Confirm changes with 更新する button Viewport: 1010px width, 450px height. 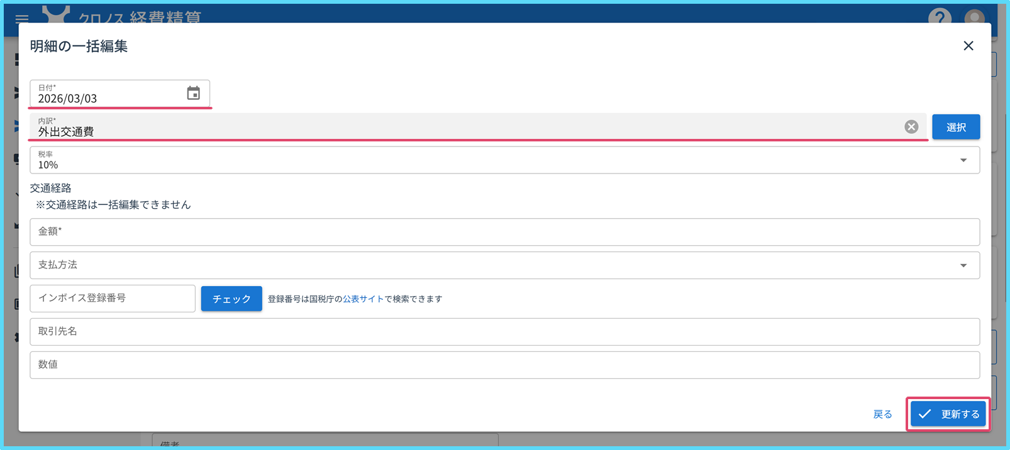pos(948,414)
